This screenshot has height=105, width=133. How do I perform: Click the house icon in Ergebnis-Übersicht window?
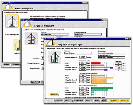click(31, 38)
